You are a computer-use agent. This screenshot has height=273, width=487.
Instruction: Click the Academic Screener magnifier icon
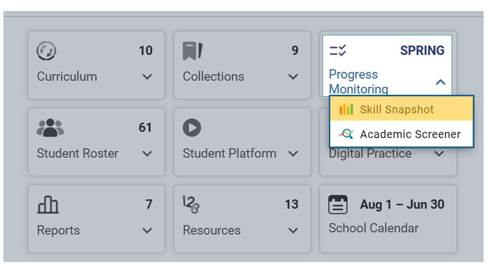(346, 134)
